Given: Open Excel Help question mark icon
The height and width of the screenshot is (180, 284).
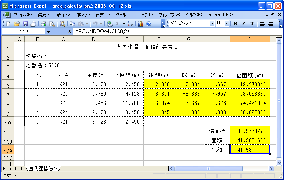Looking at the screenshot, I should (x=149, y=24).
